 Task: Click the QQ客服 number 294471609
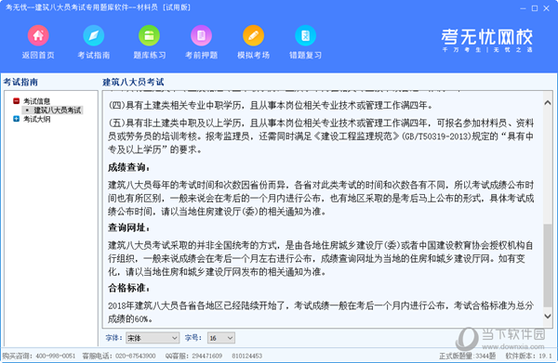207,356
